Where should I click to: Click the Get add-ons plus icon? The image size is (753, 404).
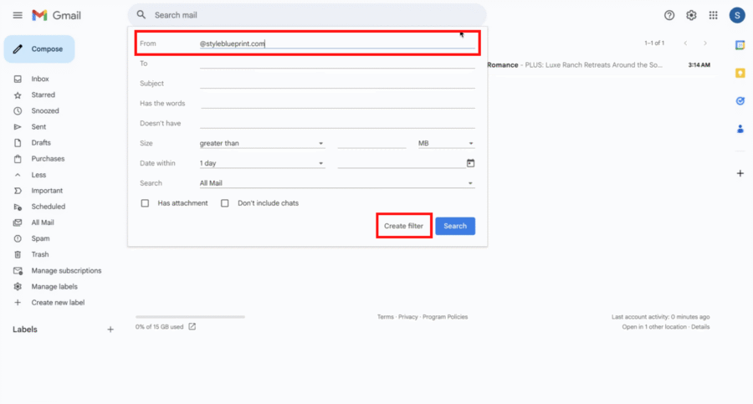click(x=740, y=173)
